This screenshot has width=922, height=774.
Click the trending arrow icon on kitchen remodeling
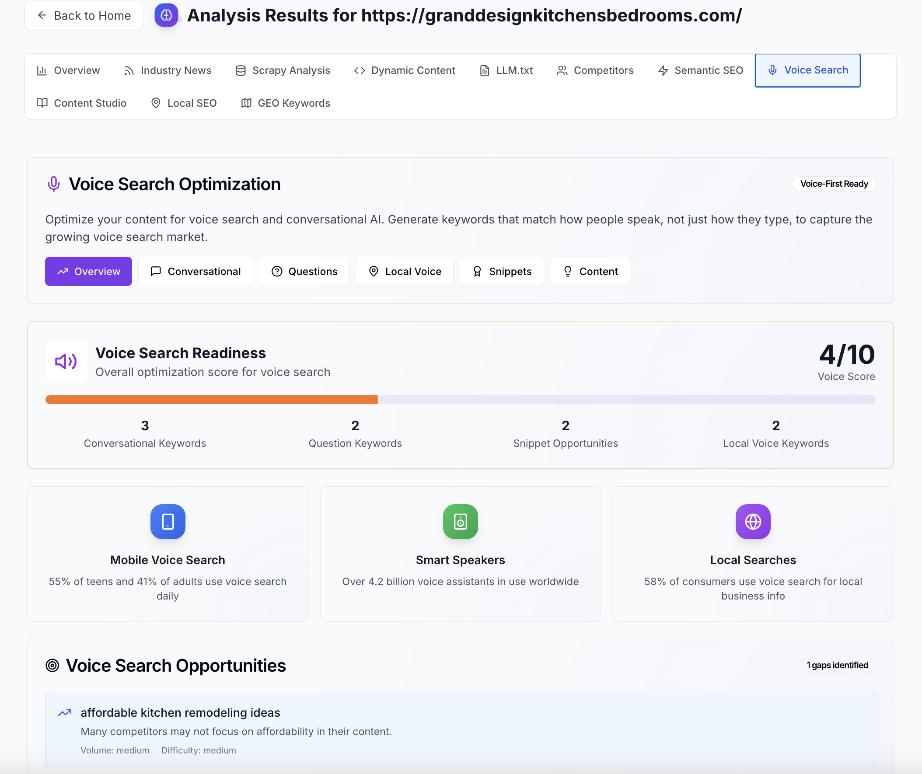pyautogui.click(x=65, y=712)
